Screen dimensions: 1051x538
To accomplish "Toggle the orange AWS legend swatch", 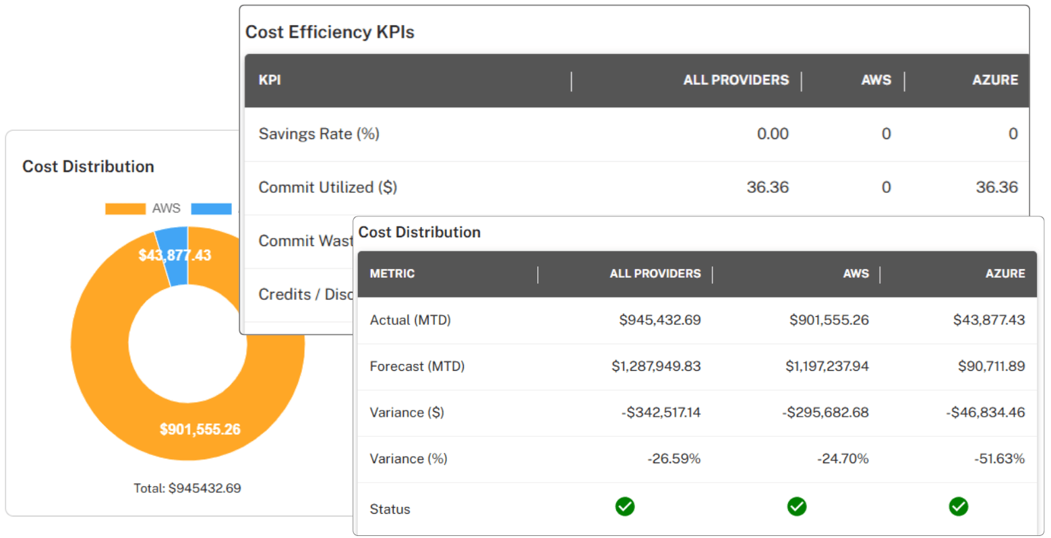I will (125, 209).
